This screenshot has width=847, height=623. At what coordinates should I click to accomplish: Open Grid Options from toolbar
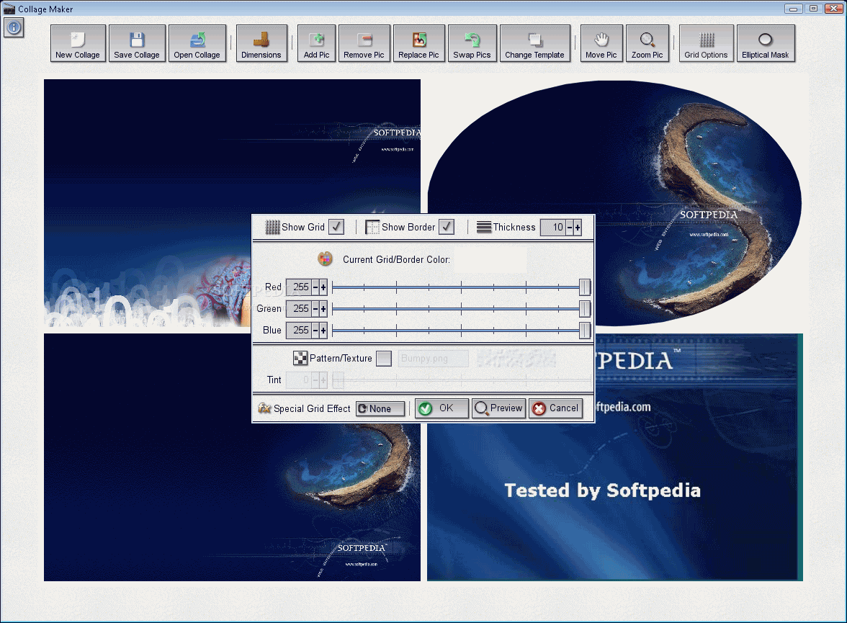(706, 44)
